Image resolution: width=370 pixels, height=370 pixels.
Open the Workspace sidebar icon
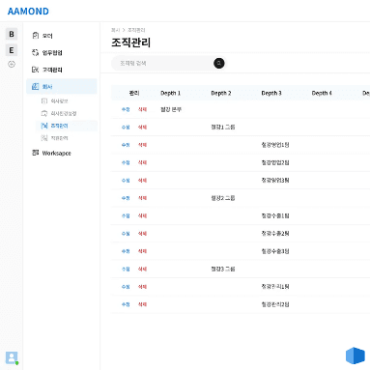click(35, 153)
